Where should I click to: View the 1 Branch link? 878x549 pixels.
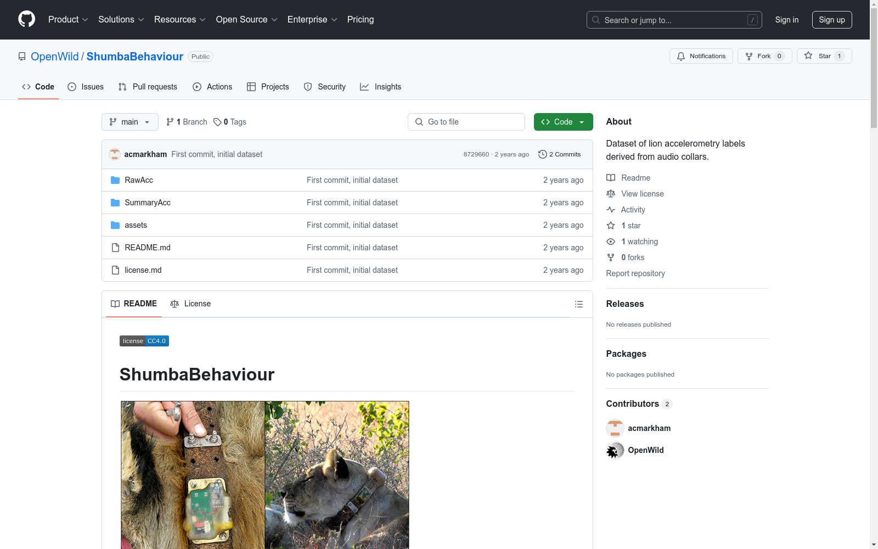pyautogui.click(x=187, y=122)
